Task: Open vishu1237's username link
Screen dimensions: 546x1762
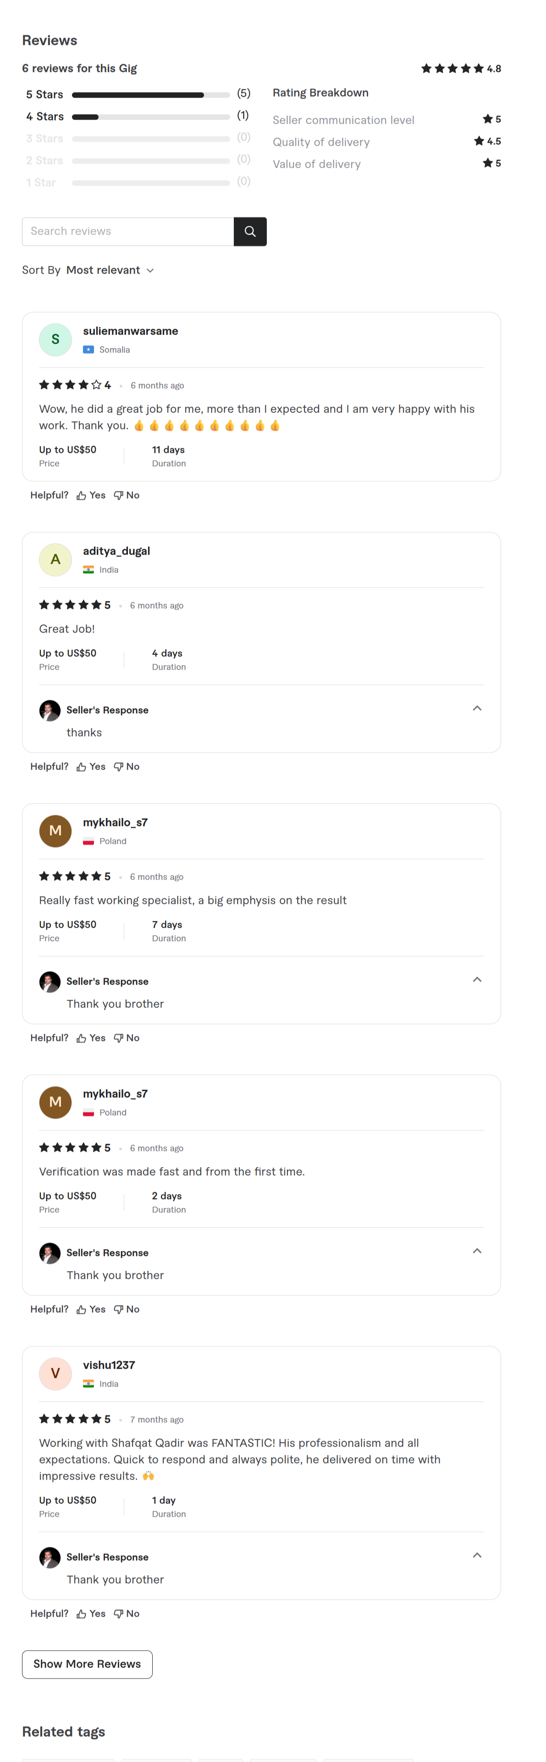Action: coord(109,1365)
